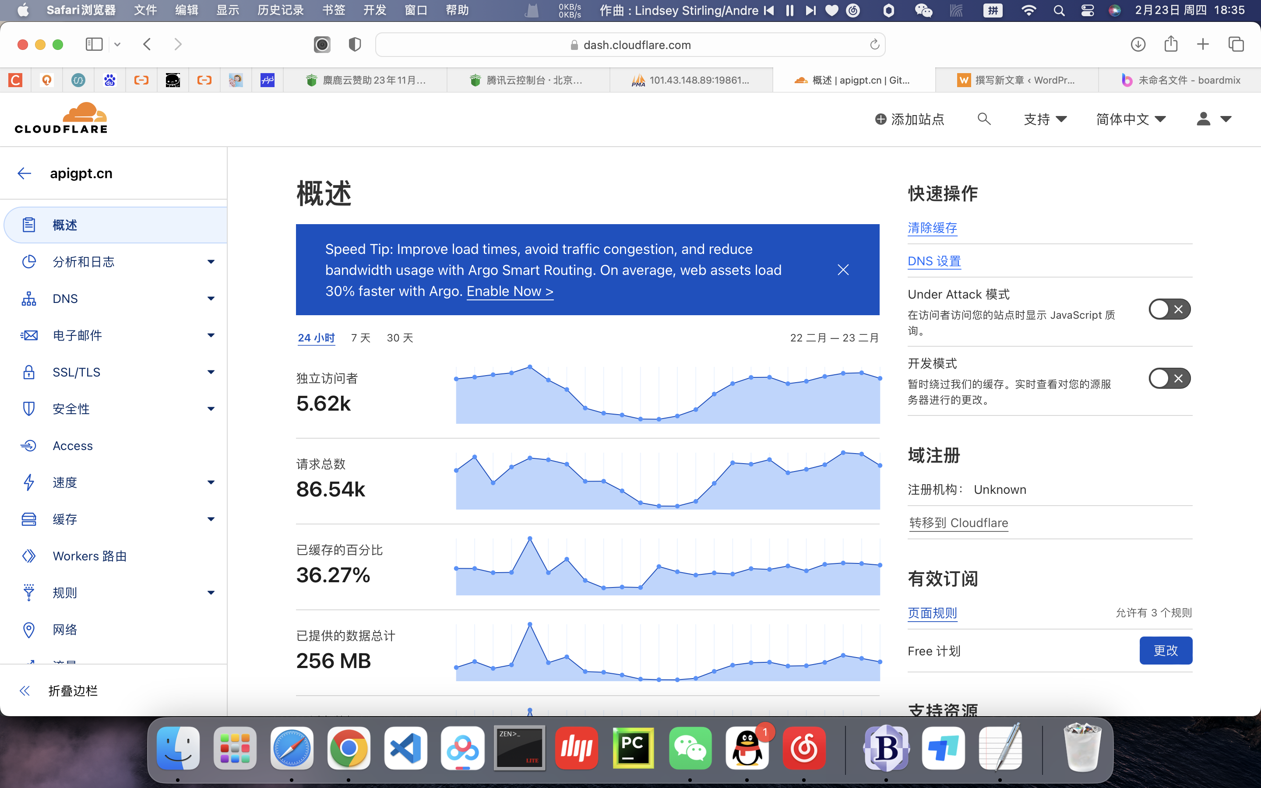1261x788 pixels.
Task: Click the 分析和日志 chart icon
Action: point(28,262)
